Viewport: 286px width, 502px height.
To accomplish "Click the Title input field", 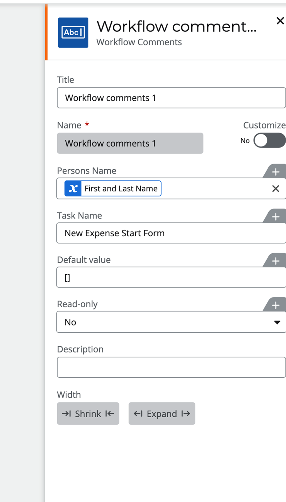I will coord(171,98).
